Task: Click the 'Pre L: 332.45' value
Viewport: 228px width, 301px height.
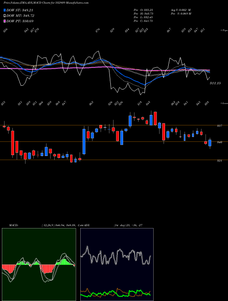Action: [x=143, y=17]
